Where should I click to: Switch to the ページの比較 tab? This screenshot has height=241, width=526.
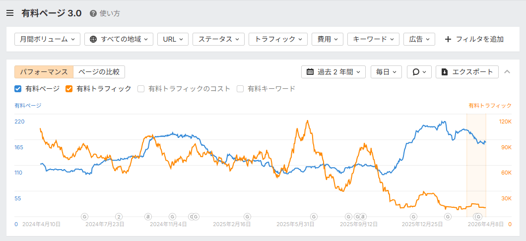coord(99,72)
